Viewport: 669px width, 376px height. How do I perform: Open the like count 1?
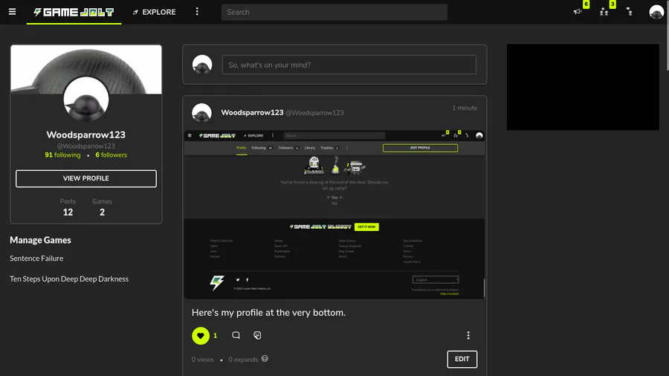(215, 335)
